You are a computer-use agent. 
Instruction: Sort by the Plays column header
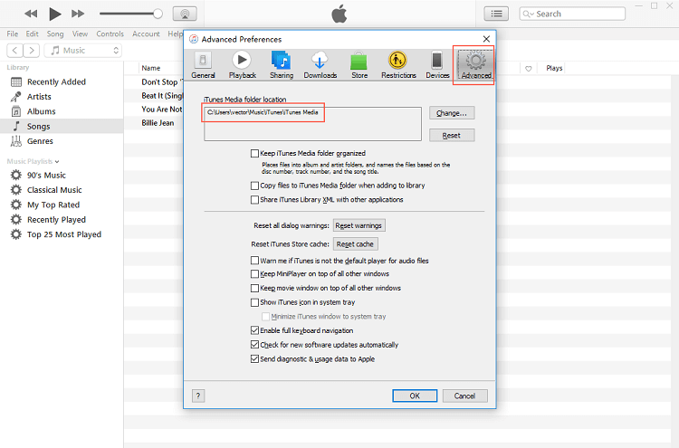pos(554,69)
